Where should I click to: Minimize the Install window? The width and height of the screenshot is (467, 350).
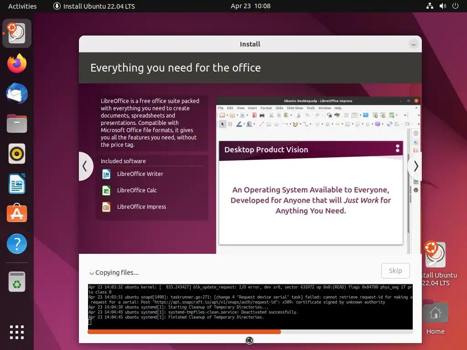point(413,44)
